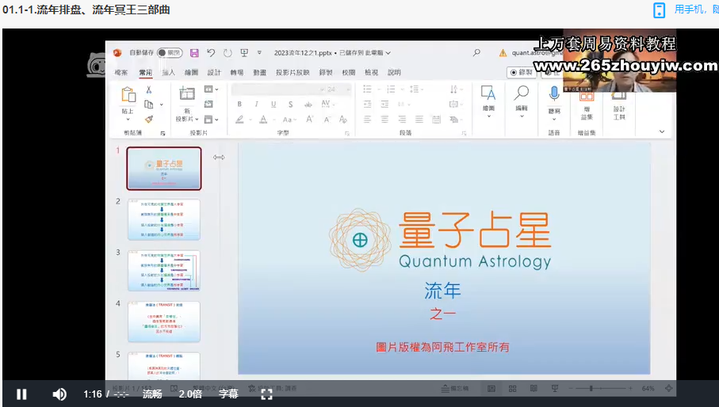Toggle Bold formatting
The image size is (719, 407).
pos(239,105)
